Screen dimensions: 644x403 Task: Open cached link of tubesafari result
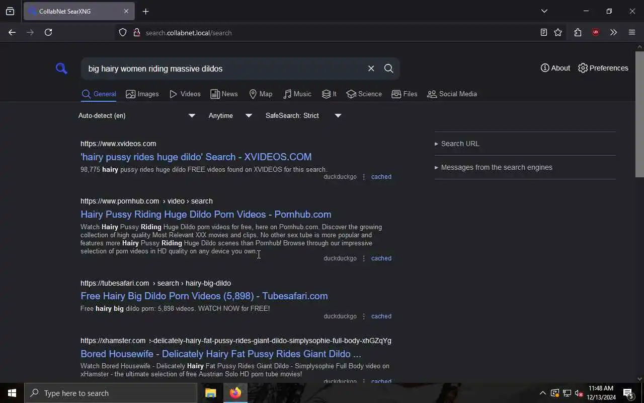pyautogui.click(x=381, y=316)
